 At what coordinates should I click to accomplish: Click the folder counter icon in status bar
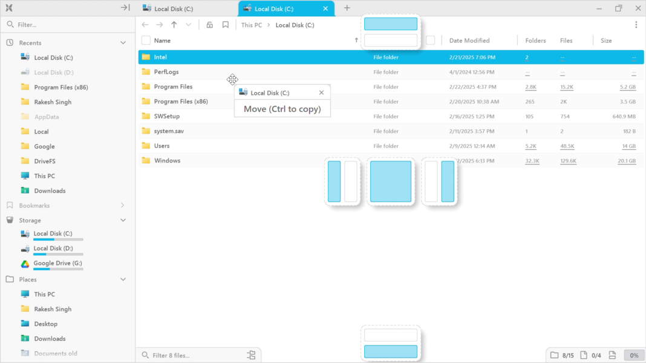point(554,355)
